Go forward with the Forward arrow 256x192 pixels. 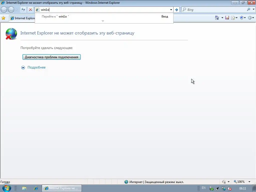click(11, 10)
